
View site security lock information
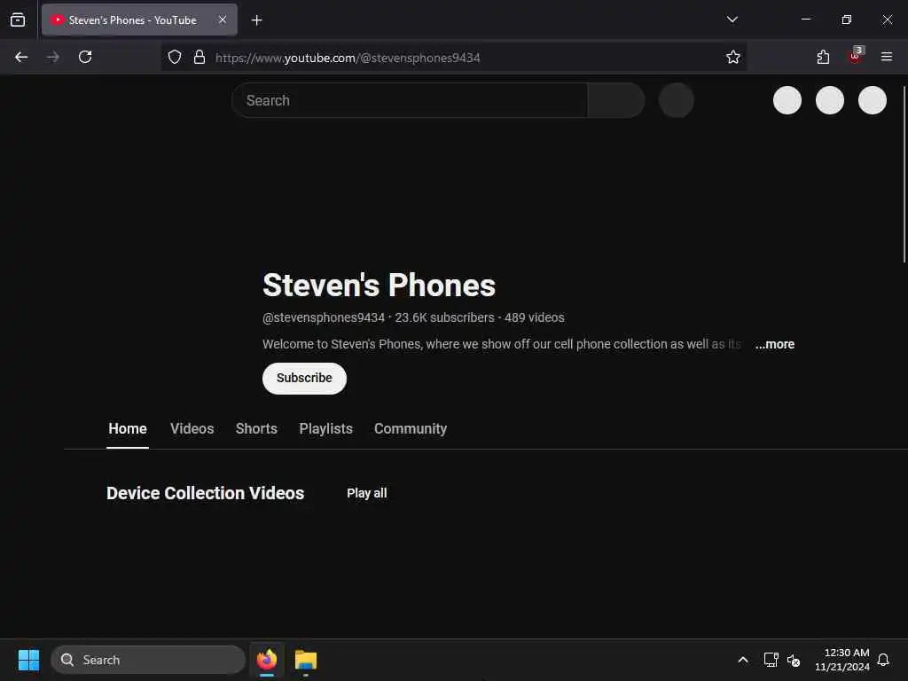pyautogui.click(x=200, y=57)
